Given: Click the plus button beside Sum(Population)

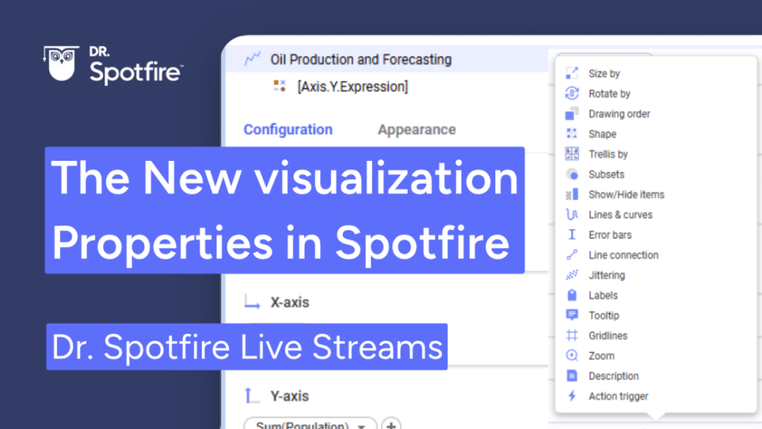Looking at the screenshot, I should (x=391, y=424).
